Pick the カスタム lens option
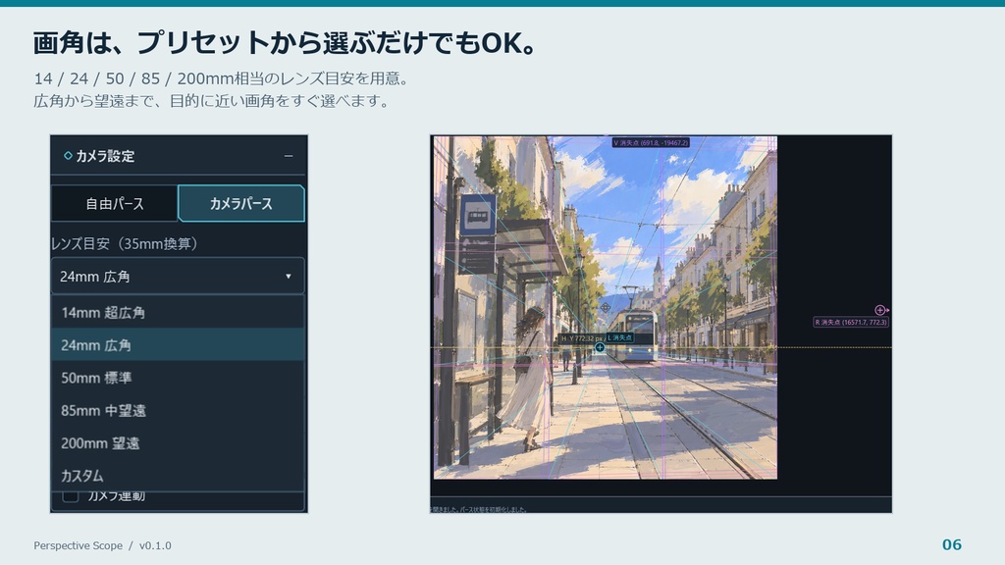 (x=178, y=476)
